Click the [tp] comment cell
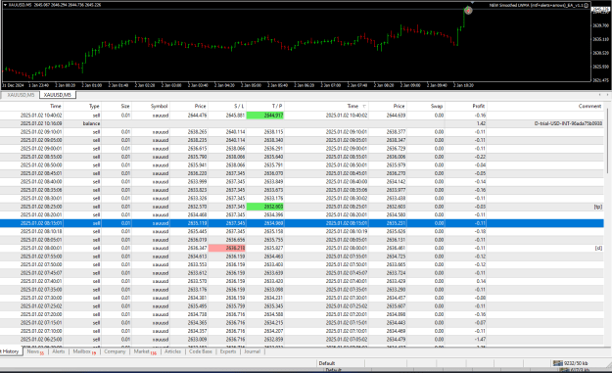 [x=597, y=207]
